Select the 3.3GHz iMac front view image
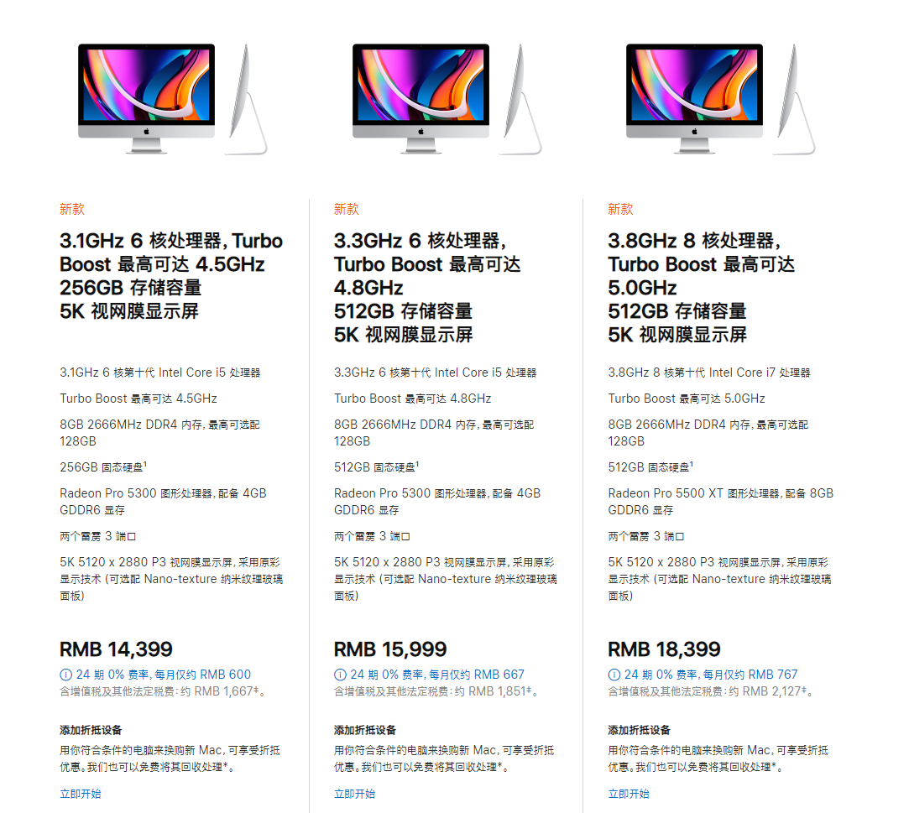The height and width of the screenshot is (813, 909). 421,98
